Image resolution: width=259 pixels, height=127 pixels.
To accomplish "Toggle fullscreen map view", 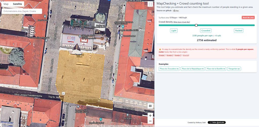I will 150,4.
